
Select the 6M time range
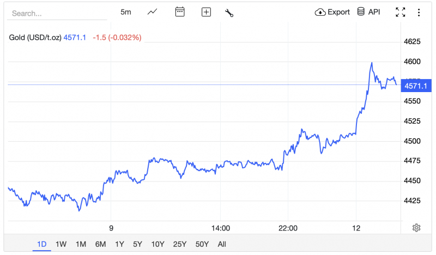(100, 244)
